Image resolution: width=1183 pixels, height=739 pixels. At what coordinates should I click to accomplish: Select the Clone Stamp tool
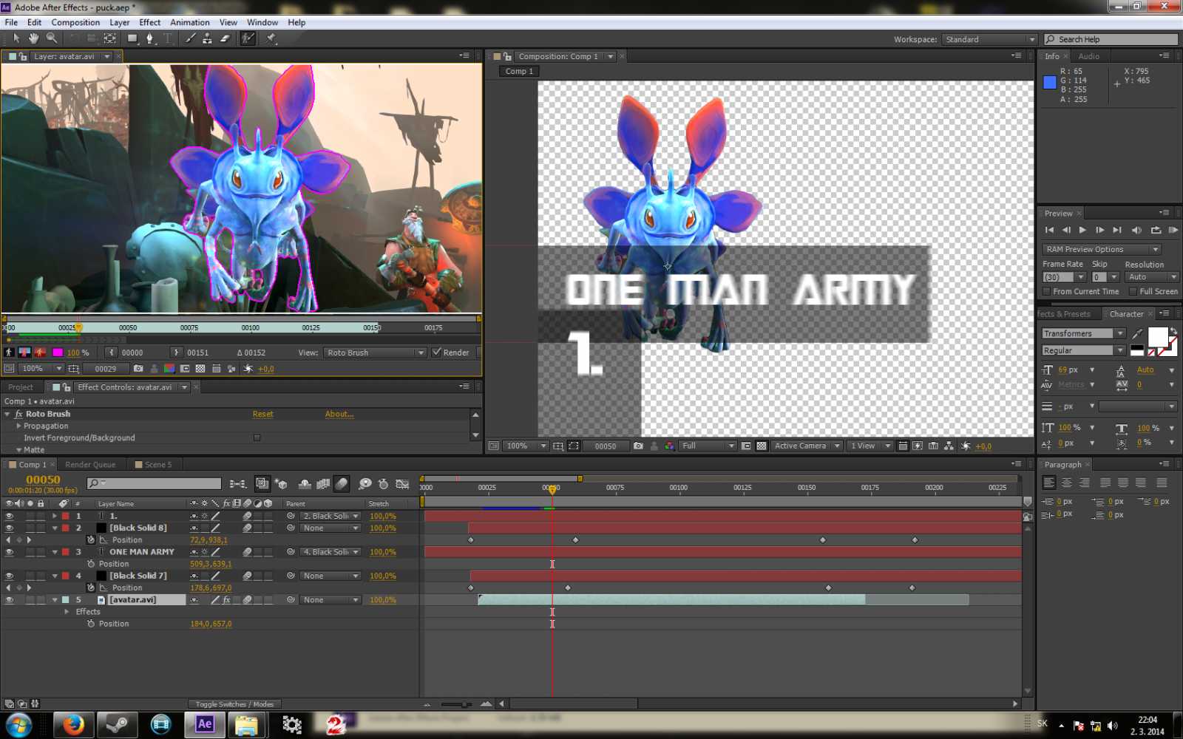point(208,38)
